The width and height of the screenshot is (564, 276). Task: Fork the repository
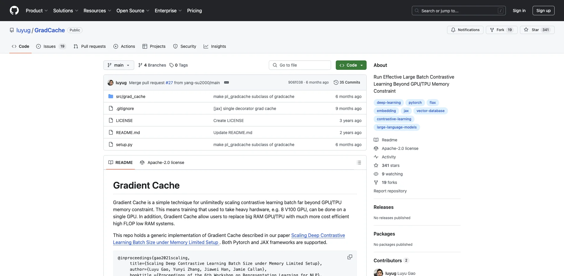coord(501,30)
